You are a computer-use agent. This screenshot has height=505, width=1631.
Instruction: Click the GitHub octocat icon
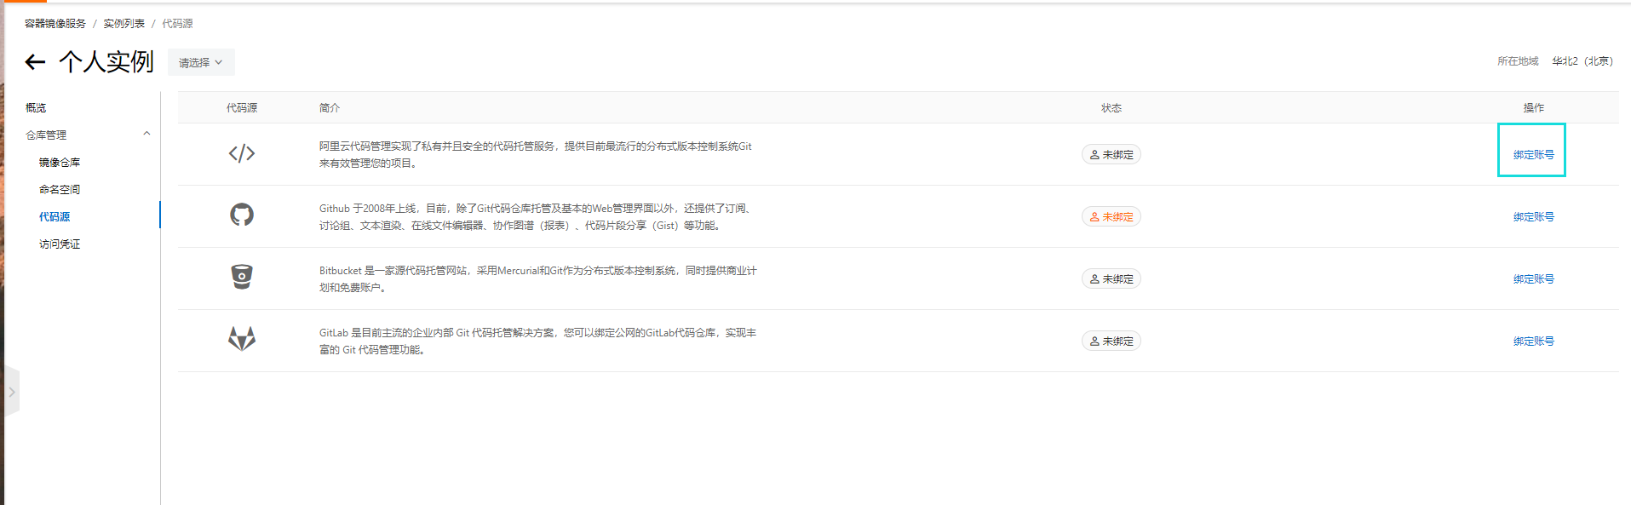242,215
